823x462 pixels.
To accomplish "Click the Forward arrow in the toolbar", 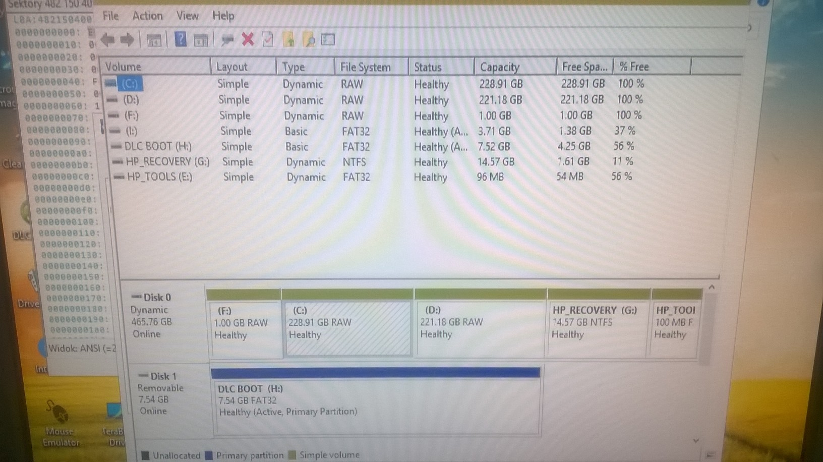I will [x=127, y=39].
